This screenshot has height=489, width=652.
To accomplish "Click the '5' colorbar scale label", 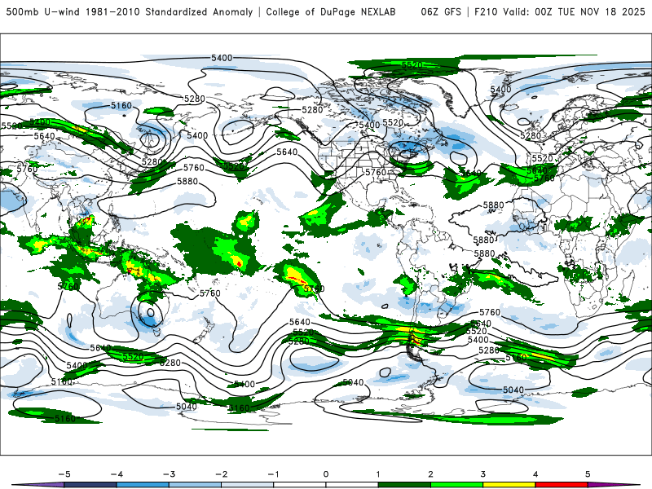I will (x=588, y=474).
